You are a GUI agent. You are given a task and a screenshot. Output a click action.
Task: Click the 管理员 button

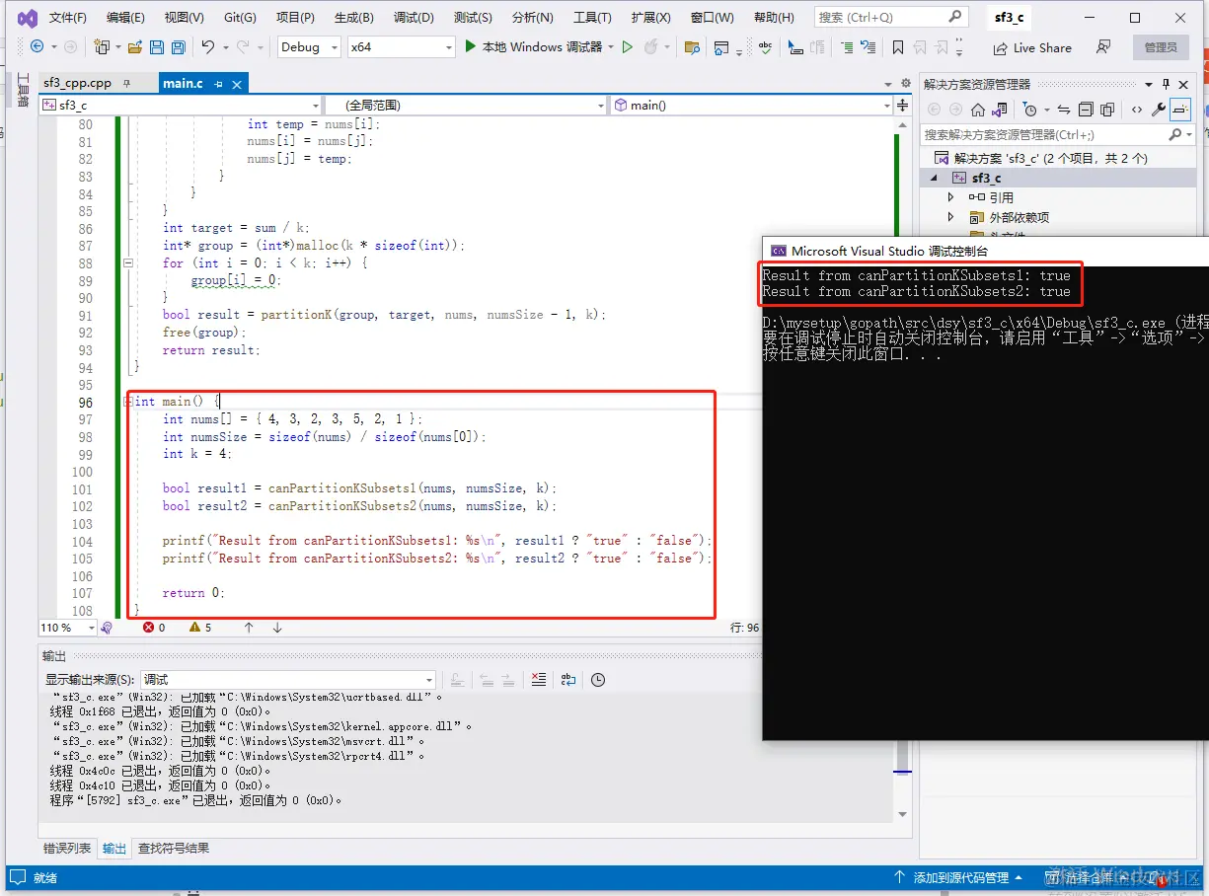[1161, 47]
